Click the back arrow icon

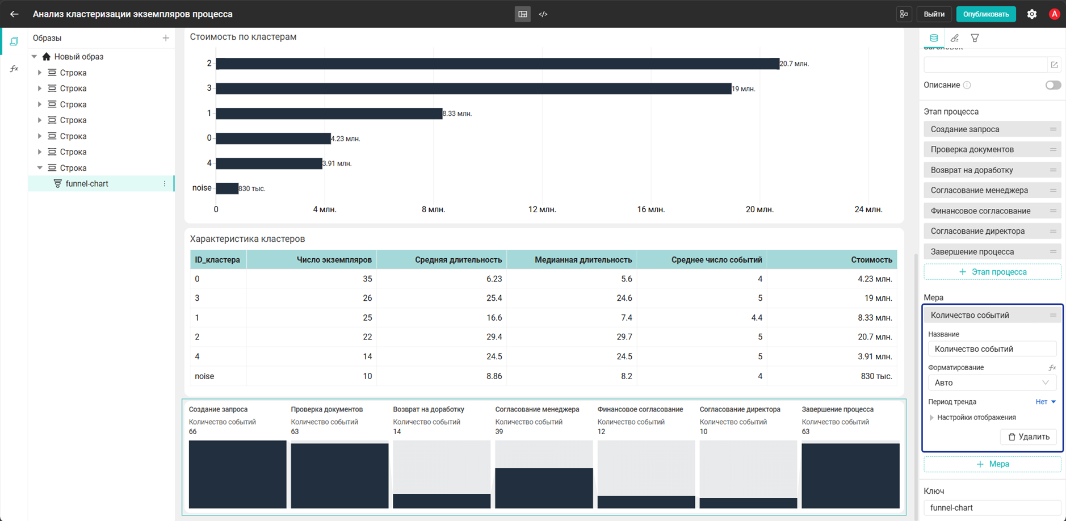tap(14, 14)
